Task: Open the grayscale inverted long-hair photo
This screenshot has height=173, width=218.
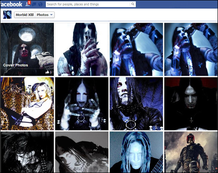Action: 82,152
